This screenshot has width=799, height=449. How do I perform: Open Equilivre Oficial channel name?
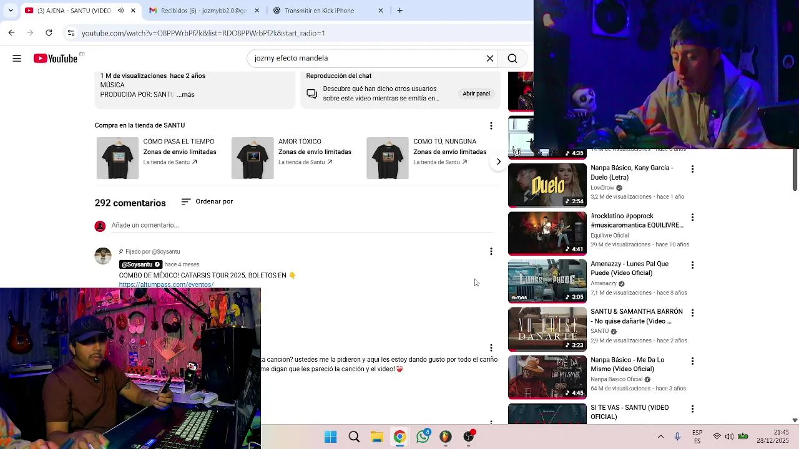pos(610,235)
